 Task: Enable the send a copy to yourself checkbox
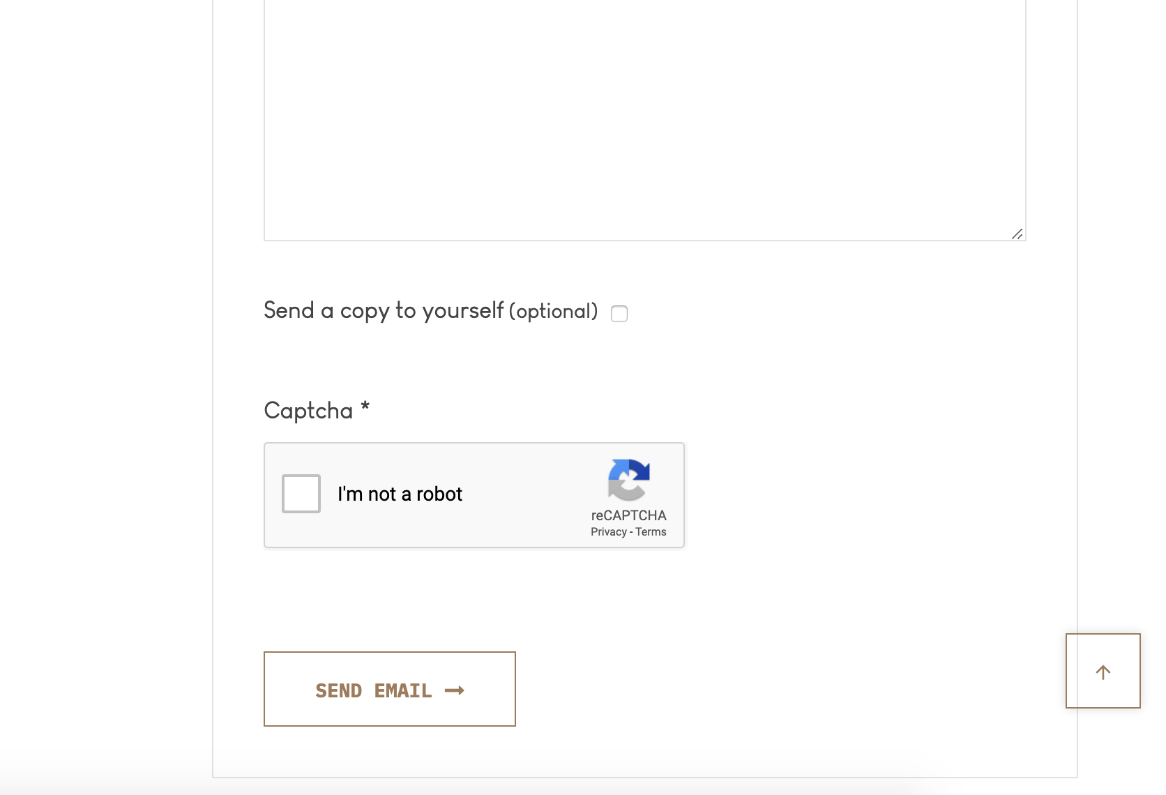[x=619, y=314]
